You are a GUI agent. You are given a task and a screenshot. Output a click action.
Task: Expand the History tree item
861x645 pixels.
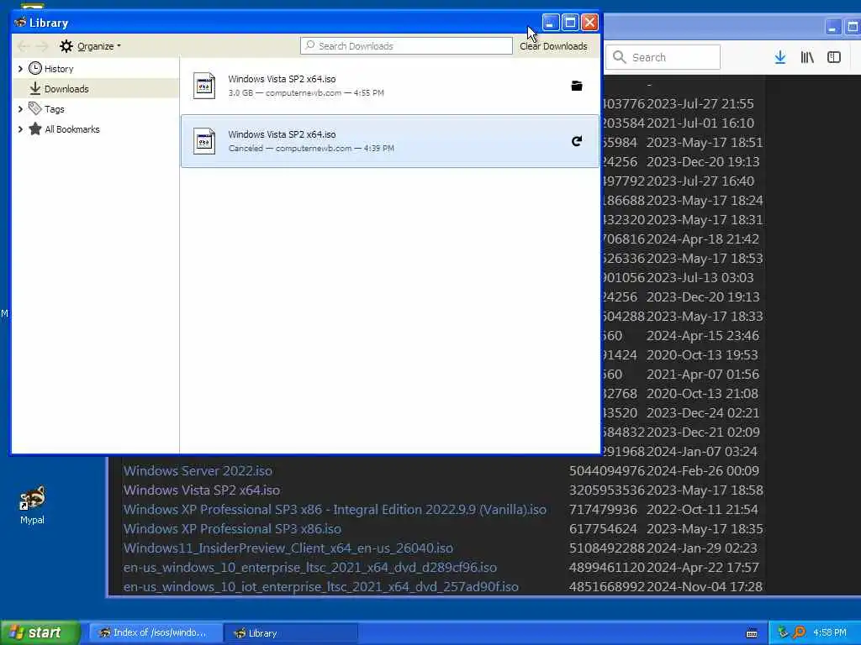tap(20, 69)
